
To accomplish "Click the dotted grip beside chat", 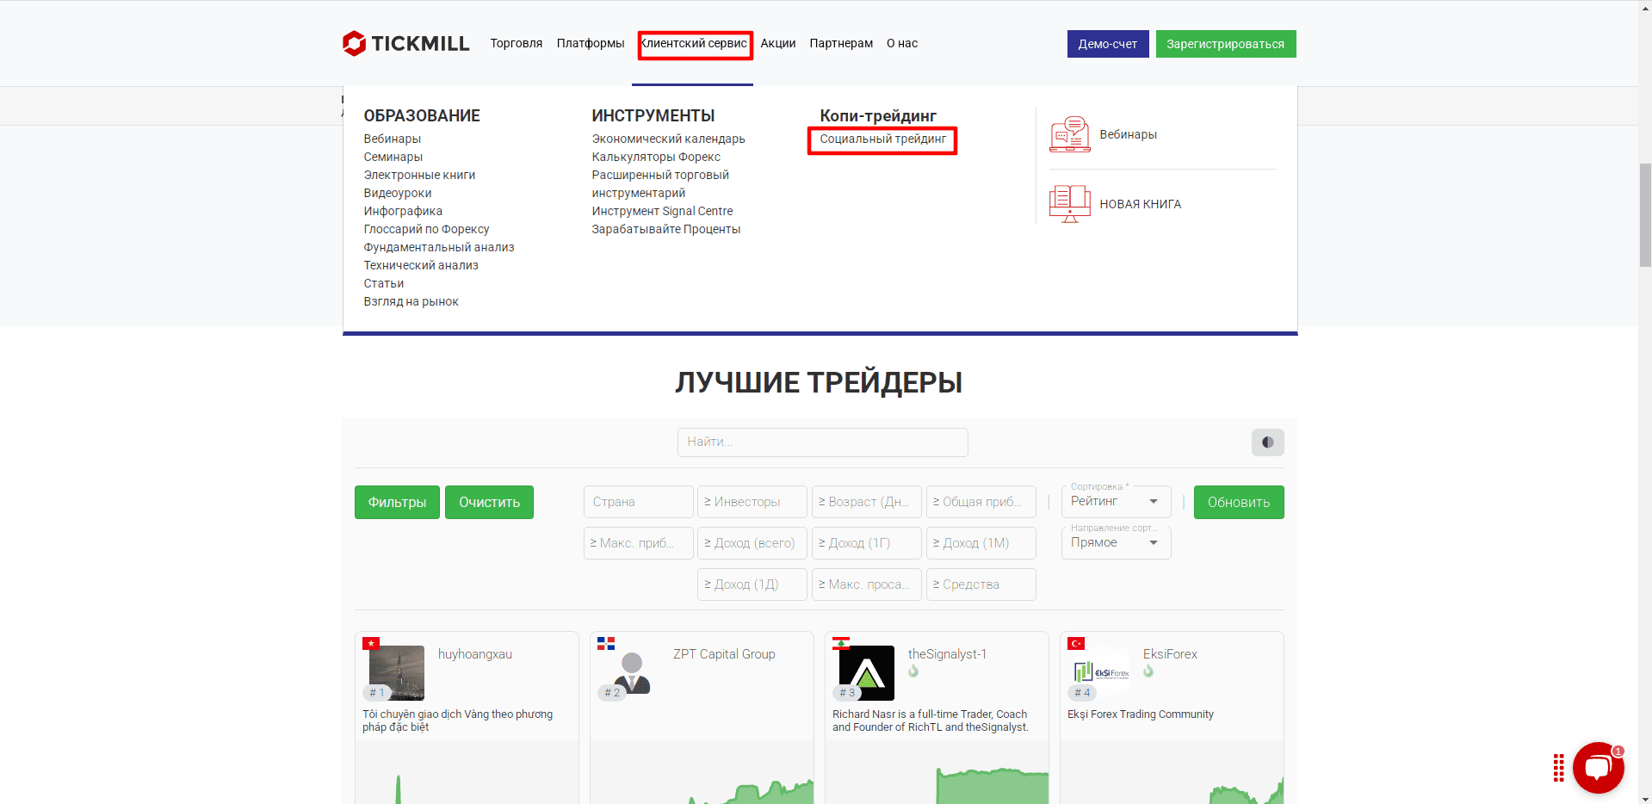I will (x=1558, y=768).
